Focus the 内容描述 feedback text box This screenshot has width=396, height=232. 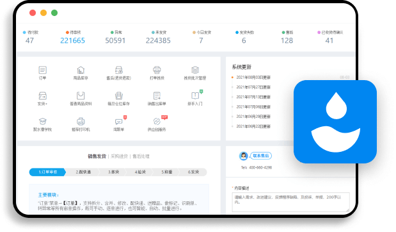coord(290,202)
